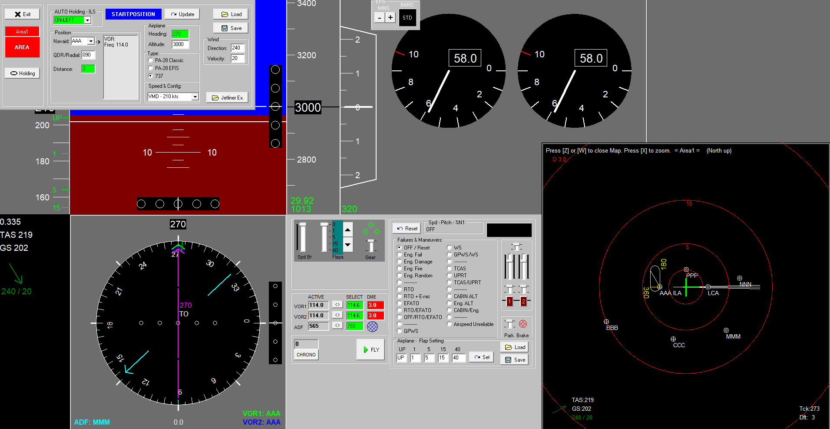830x429 pixels.
Task: Select the Eng. Fire failure option
Action: click(x=410, y=269)
